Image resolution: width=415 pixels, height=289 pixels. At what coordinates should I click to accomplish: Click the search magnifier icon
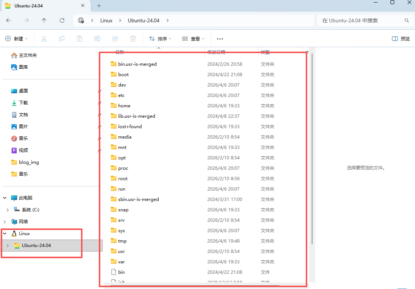[x=406, y=20]
